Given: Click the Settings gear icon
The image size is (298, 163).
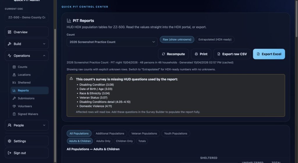Looking at the screenshot, I should 10,141.
